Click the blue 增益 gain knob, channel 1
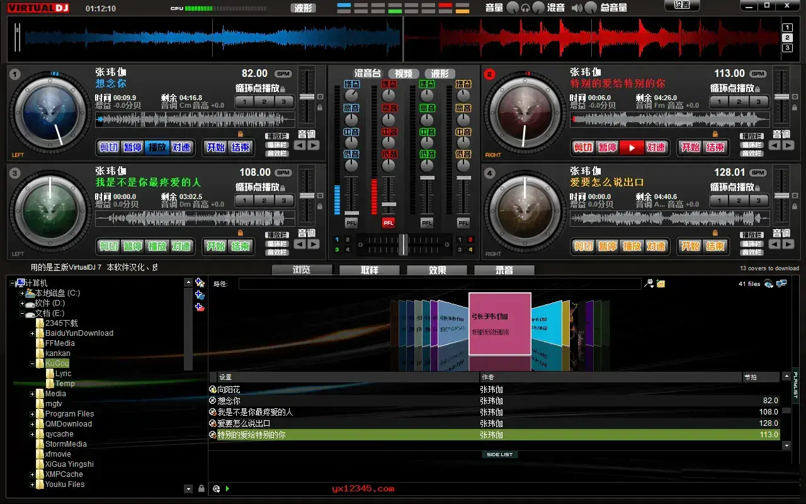This screenshot has width=806, height=504. (351, 94)
